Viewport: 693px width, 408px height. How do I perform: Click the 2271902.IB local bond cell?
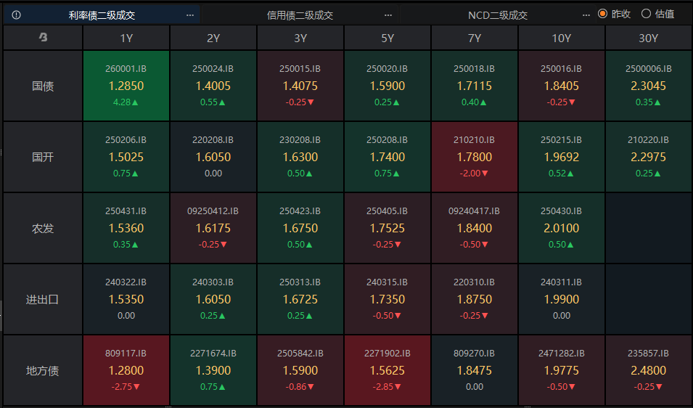[x=387, y=370]
